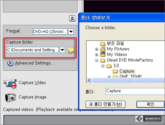Click the Advanced Settings gear icon
The height and width of the screenshot is (125, 165).
[x=10, y=63]
